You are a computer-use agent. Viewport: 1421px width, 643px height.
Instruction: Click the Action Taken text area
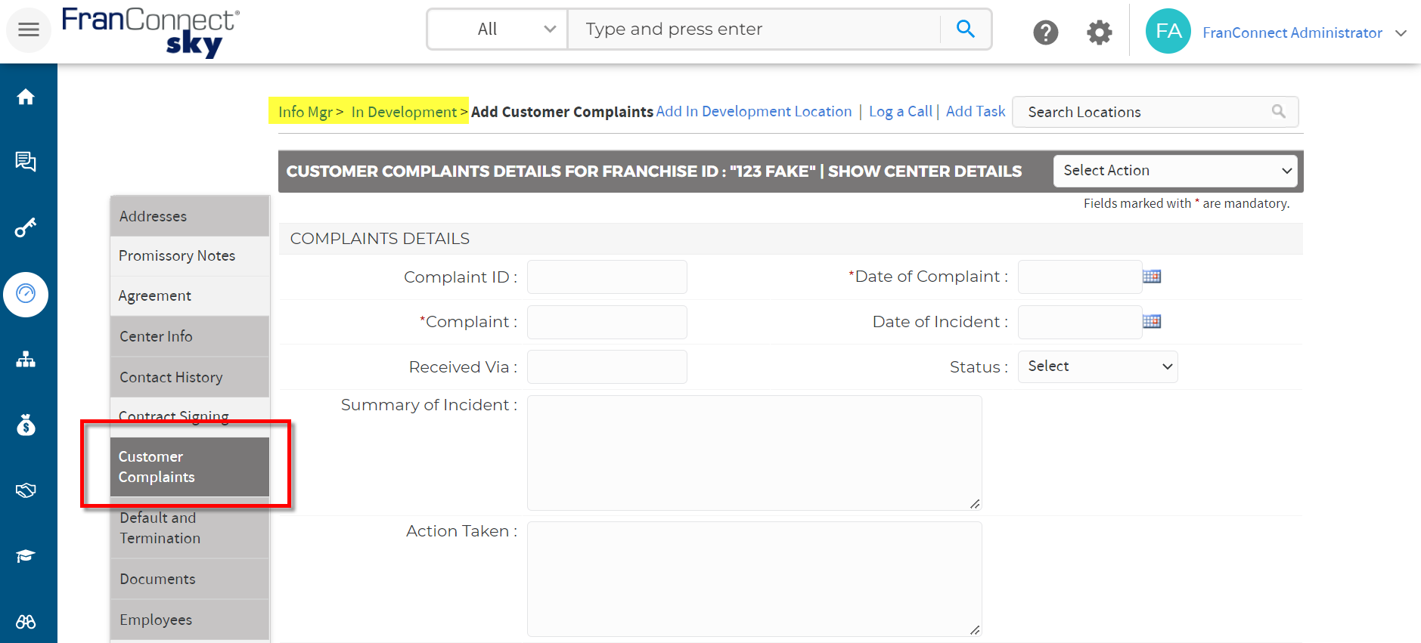click(x=754, y=579)
